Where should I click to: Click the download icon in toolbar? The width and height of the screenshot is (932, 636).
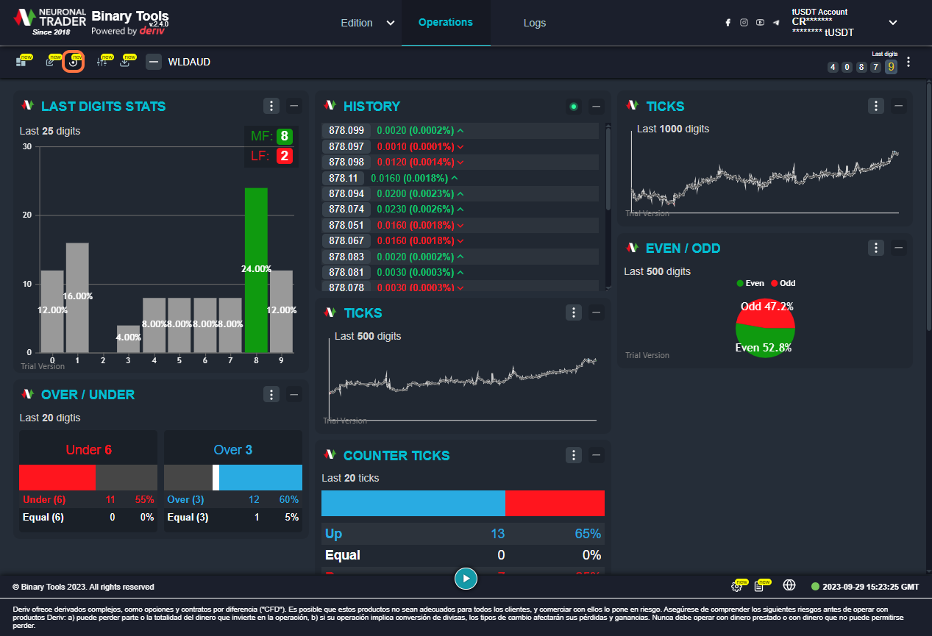(125, 62)
